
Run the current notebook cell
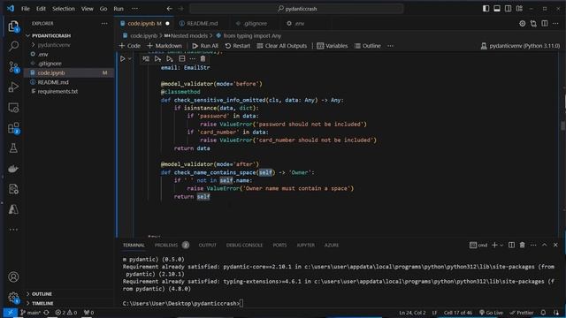coord(122,58)
